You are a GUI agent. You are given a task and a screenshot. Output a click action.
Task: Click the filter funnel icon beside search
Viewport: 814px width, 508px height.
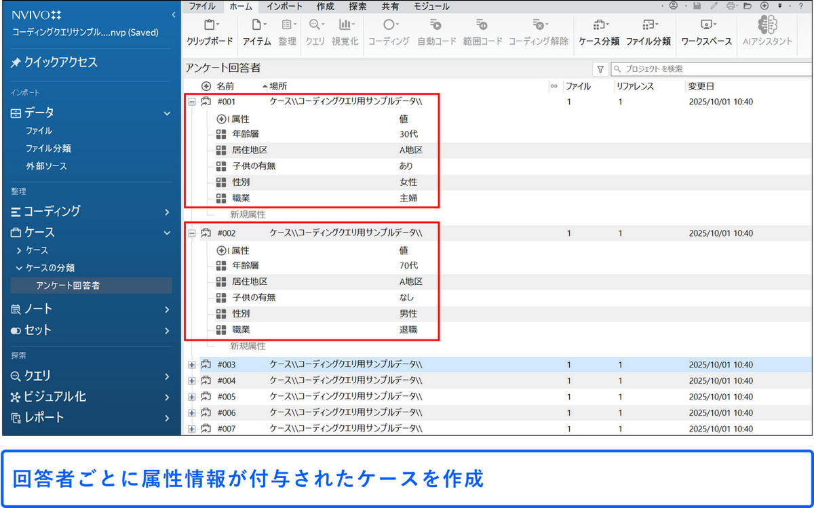point(600,69)
